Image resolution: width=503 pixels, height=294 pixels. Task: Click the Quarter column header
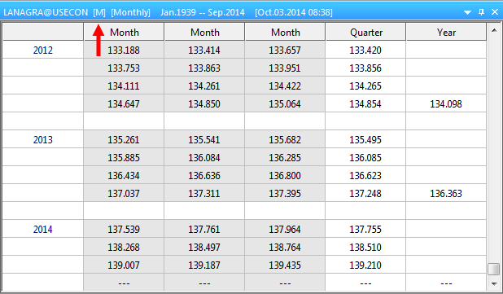click(x=365, y=32)
